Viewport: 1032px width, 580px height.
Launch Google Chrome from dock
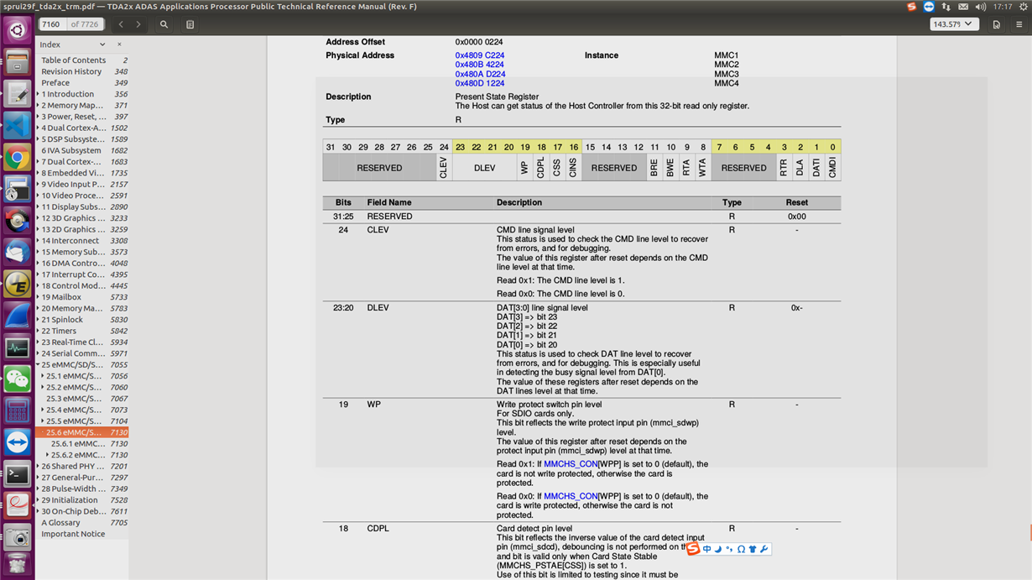(17, 157)
